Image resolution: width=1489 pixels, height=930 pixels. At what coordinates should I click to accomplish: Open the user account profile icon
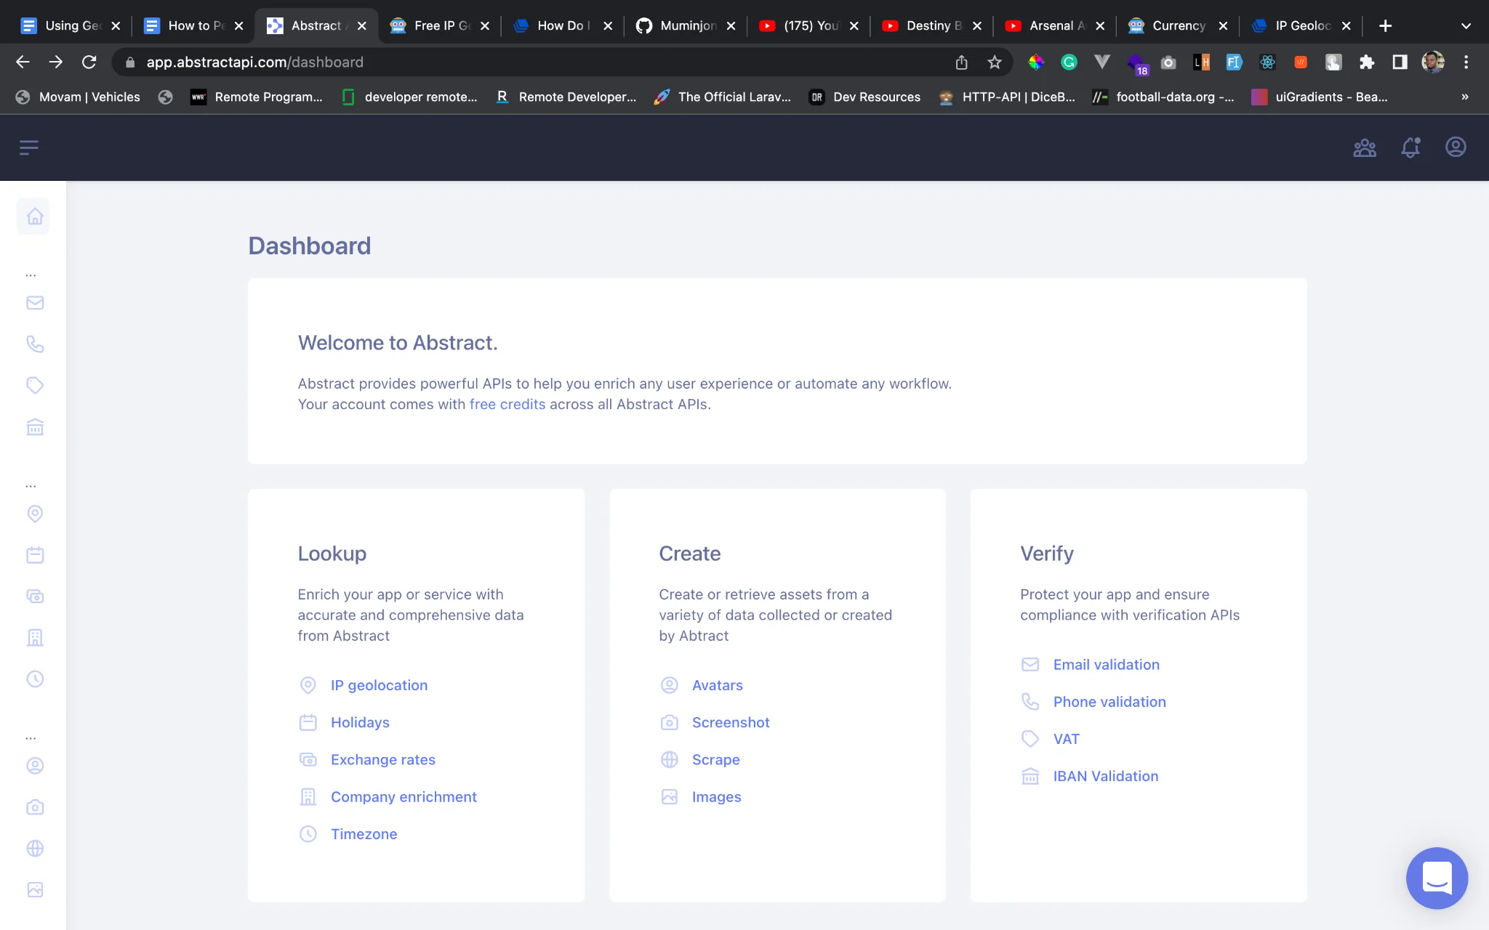click(x=1456, y=147)
